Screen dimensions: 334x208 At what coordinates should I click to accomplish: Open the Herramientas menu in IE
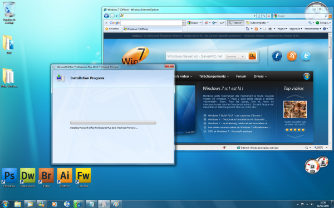[x=313, y=29]
